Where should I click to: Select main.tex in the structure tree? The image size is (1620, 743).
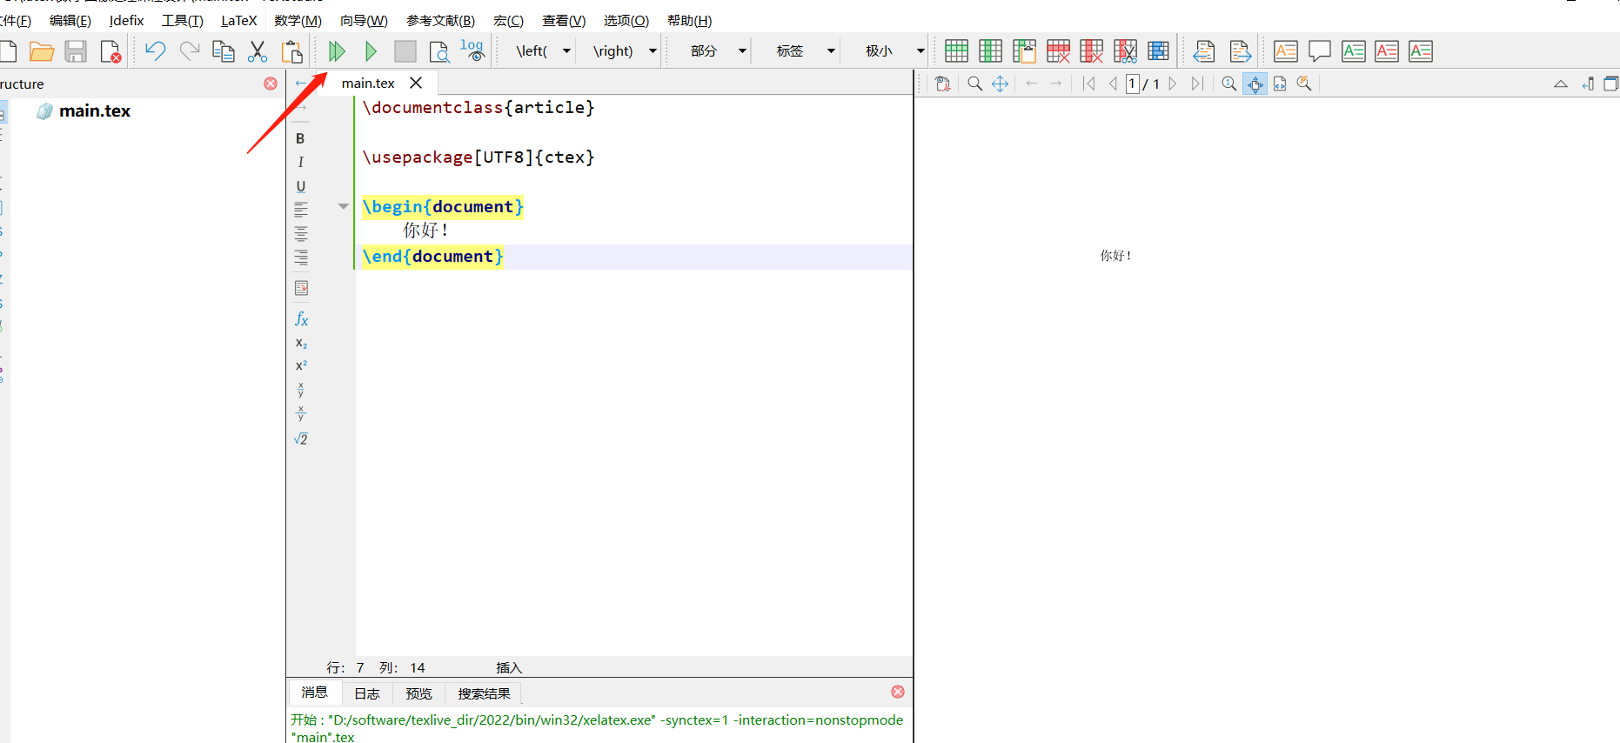click(94, 111)
